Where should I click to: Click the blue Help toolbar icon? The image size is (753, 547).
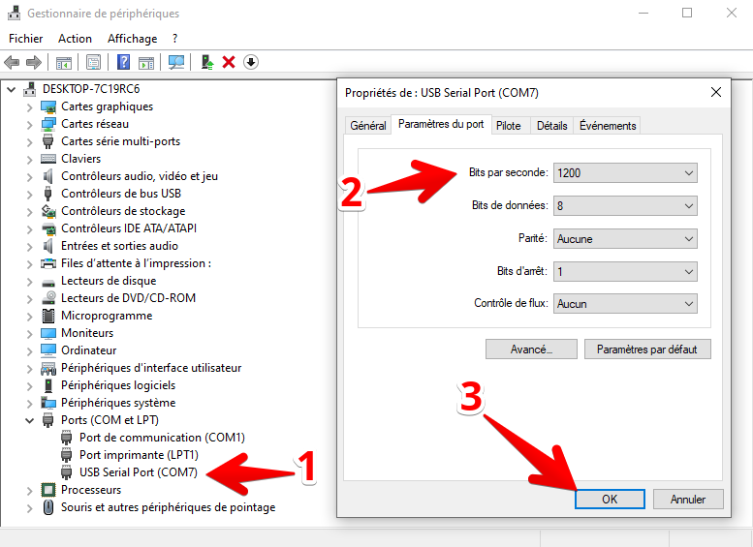123,62
